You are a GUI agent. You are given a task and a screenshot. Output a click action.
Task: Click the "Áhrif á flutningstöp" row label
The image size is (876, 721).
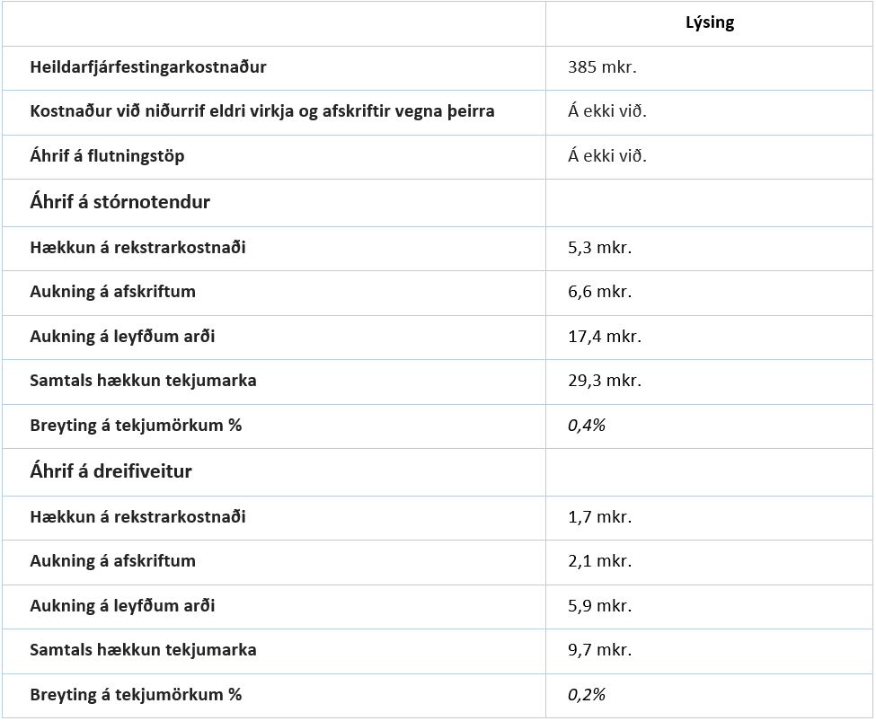coord(107,156)
